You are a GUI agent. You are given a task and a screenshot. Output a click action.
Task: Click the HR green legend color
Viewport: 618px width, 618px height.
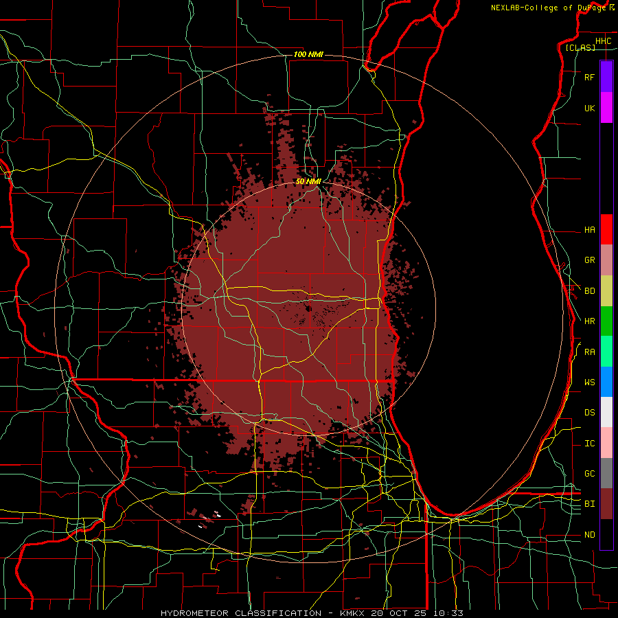click(x=606, y=321)
